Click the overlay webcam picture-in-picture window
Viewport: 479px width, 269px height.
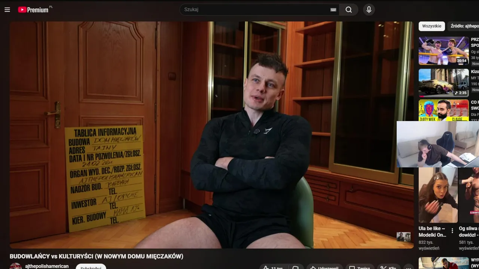438,144
